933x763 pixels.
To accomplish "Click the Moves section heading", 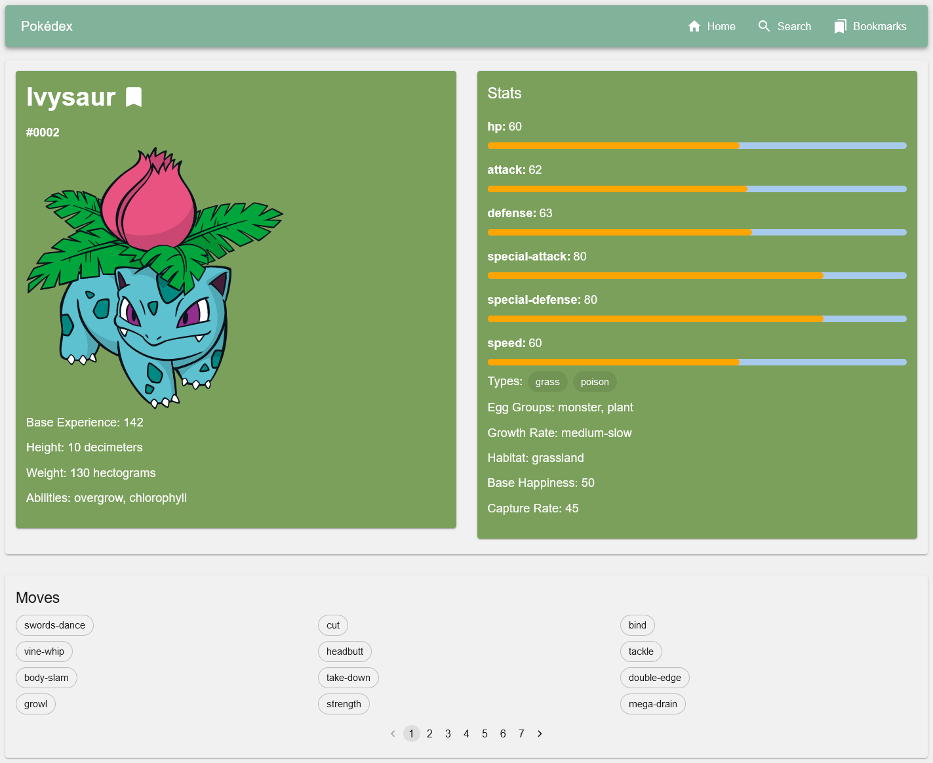I will click(37, 598).
